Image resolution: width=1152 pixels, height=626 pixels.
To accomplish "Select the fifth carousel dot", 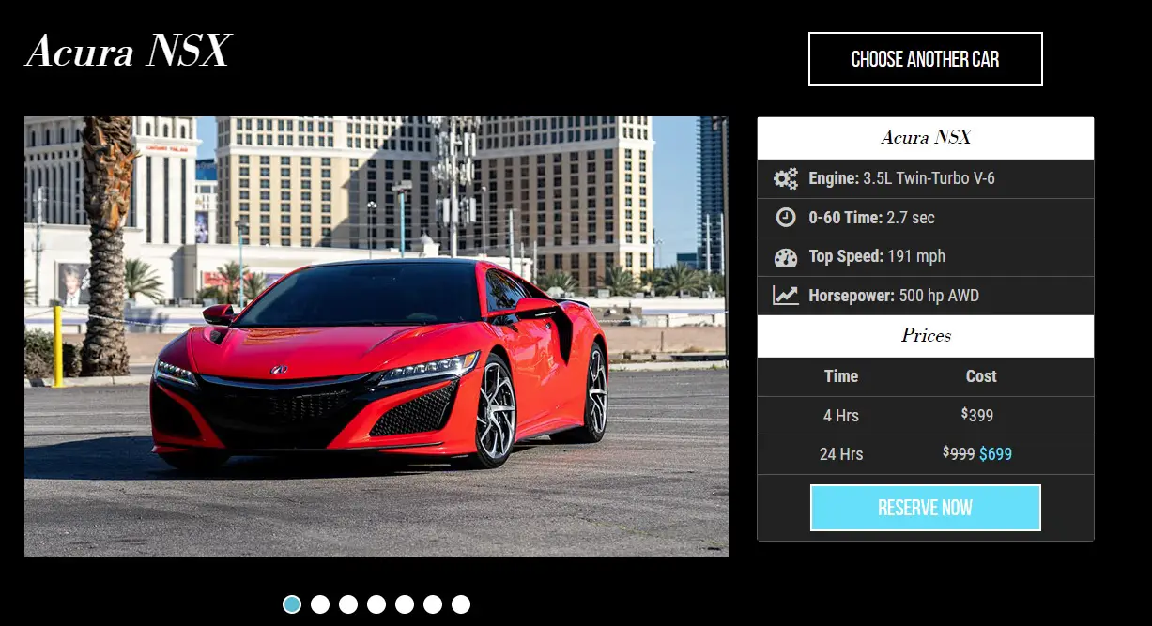I will click(405, 604).
